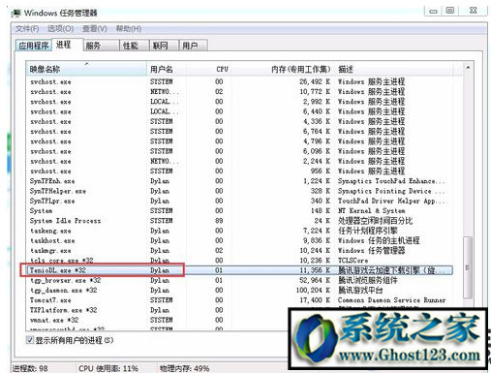Viewport: 491px width, 373px height.
Task: Click the 腾讯浏览服务组件 description cell
Action: pos(368,280)
